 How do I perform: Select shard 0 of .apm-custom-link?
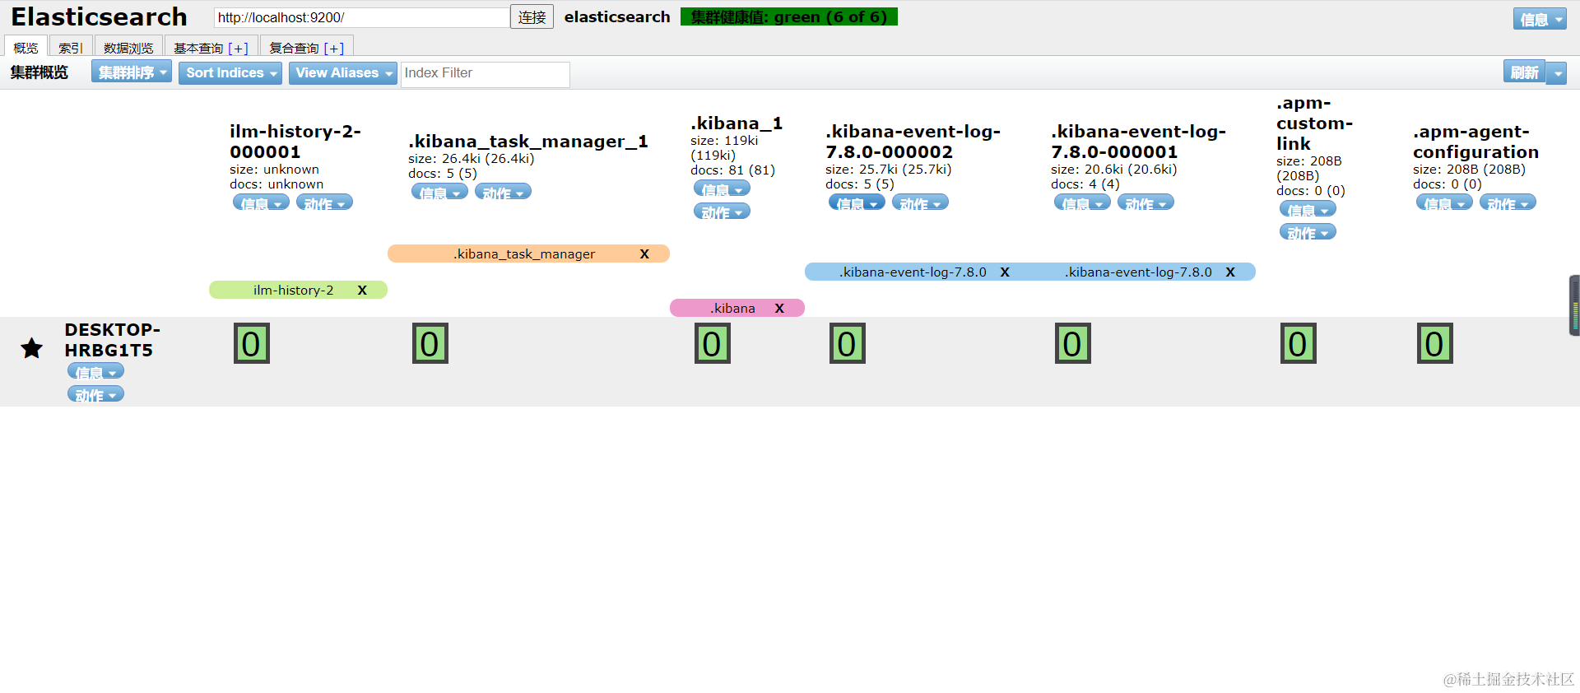[x=1299, y=344]
